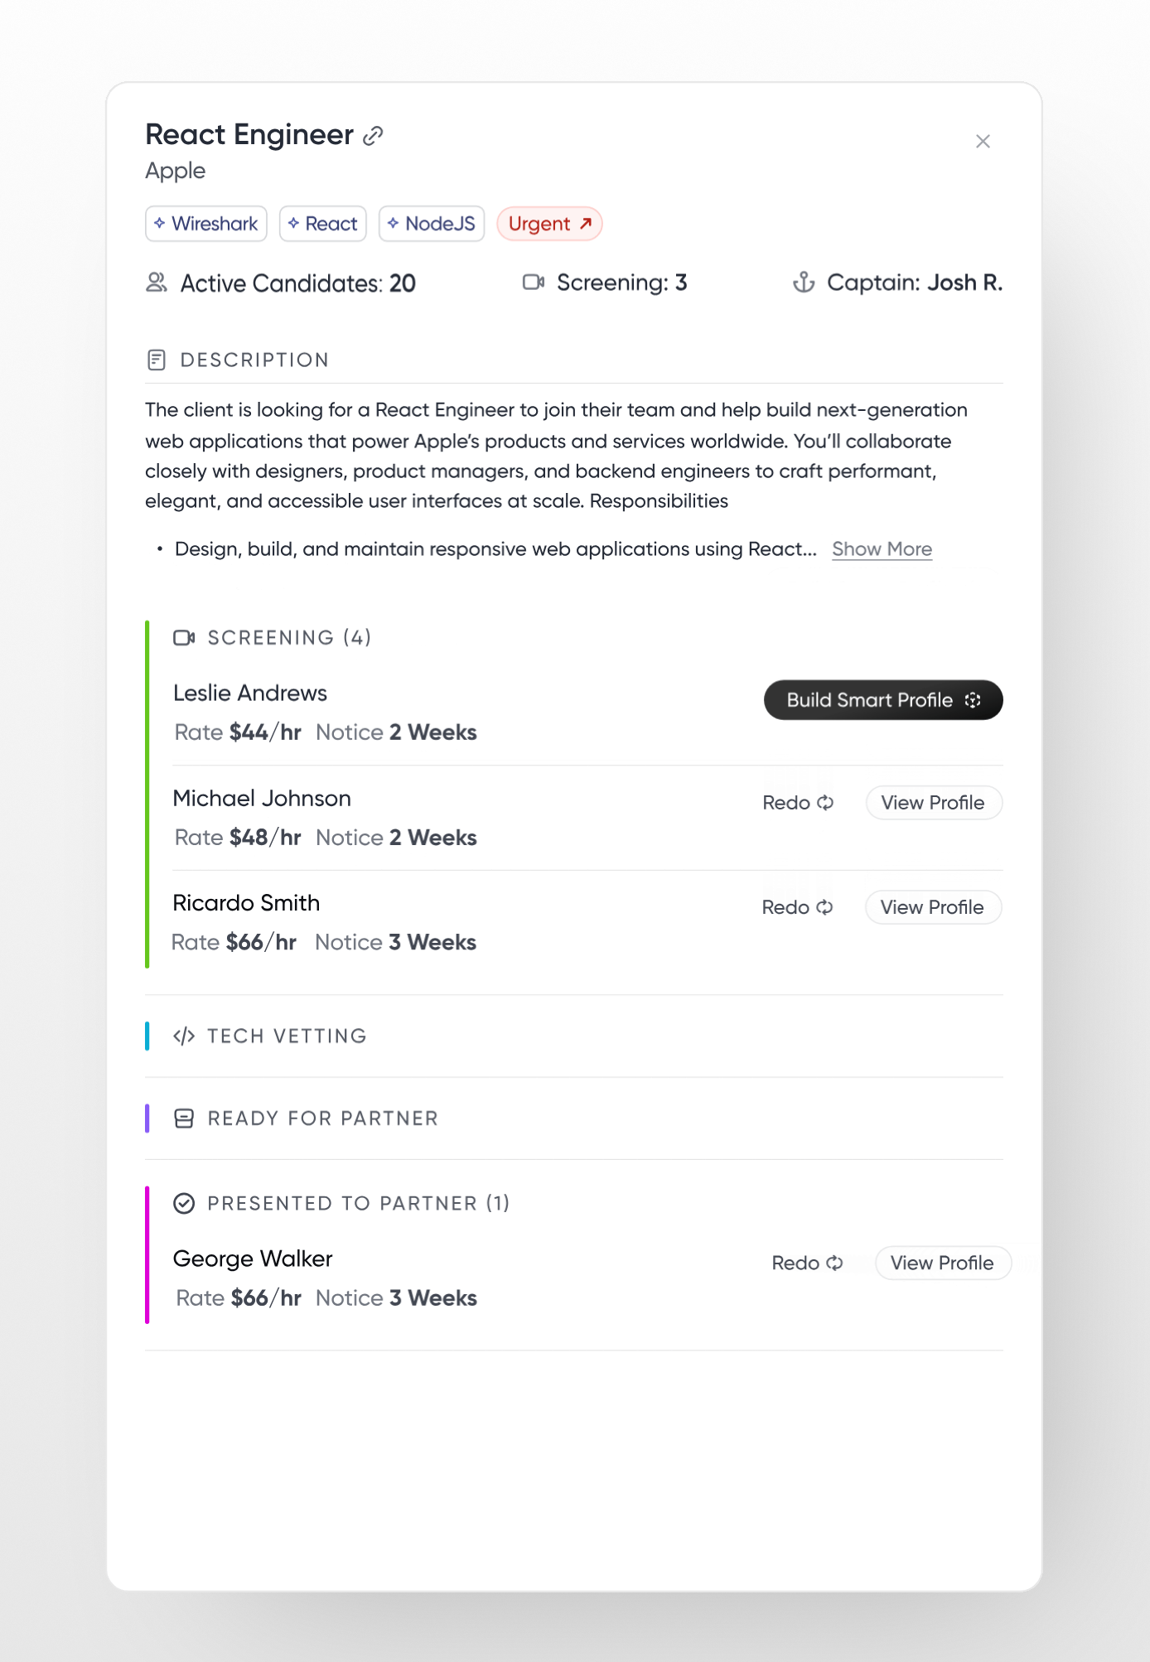The image size is (1150, 1662).
Task: Click Redo for Ricardo Smith
Action: [x=797, y=907]
